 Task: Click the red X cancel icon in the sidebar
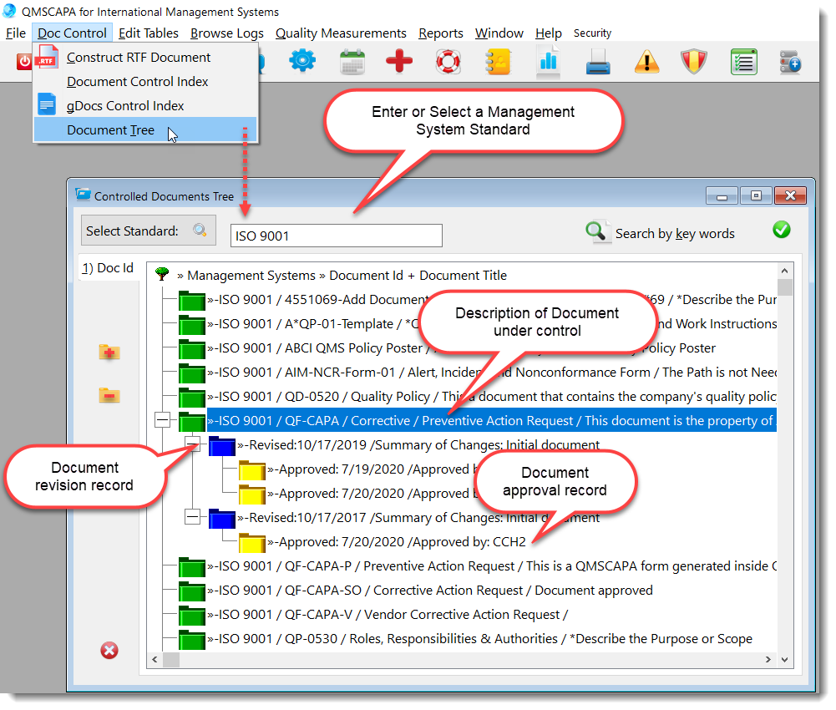click(109, 650)
